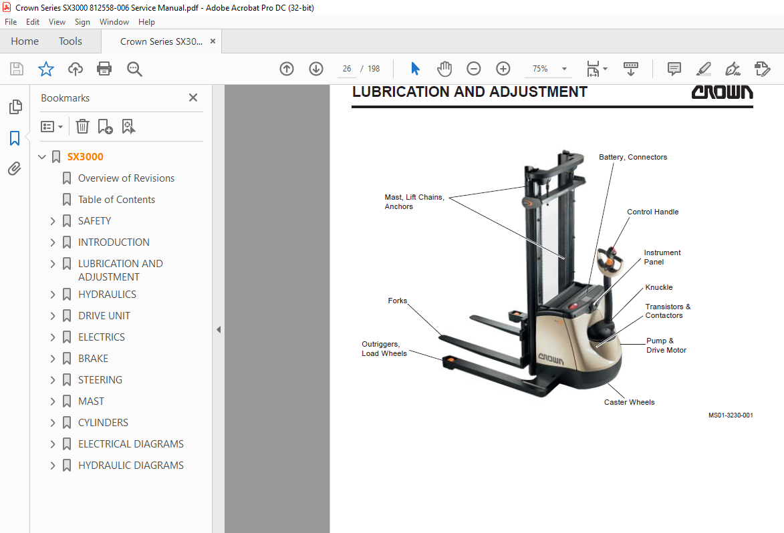Click the page number field
784x533 pixels.
(x=347, y=69)
